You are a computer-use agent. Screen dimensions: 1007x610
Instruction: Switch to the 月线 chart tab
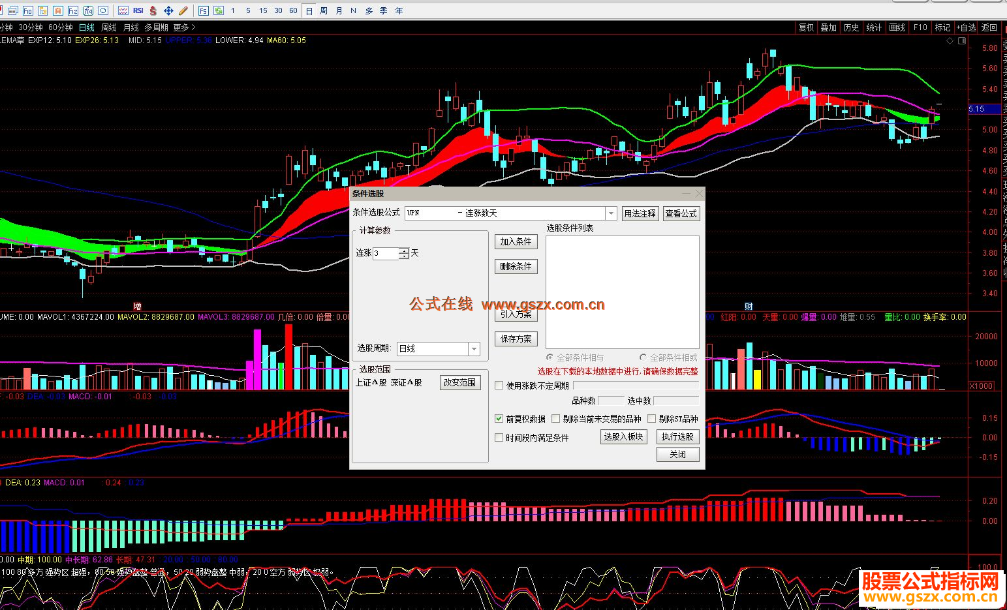click(131, 27)
